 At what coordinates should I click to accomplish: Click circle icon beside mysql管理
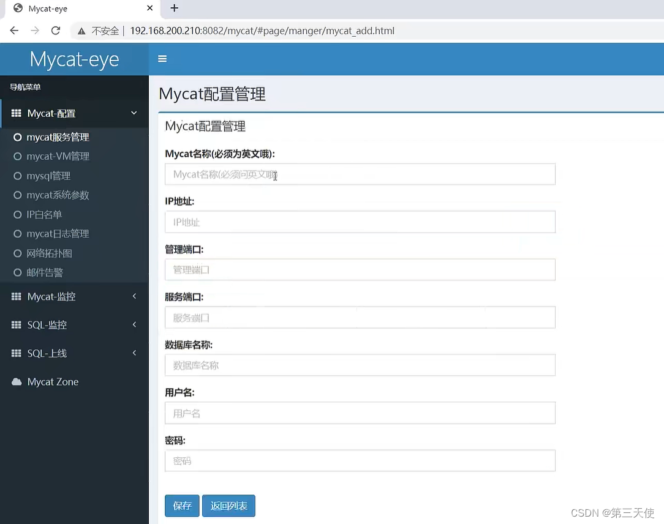coord(17,176)
